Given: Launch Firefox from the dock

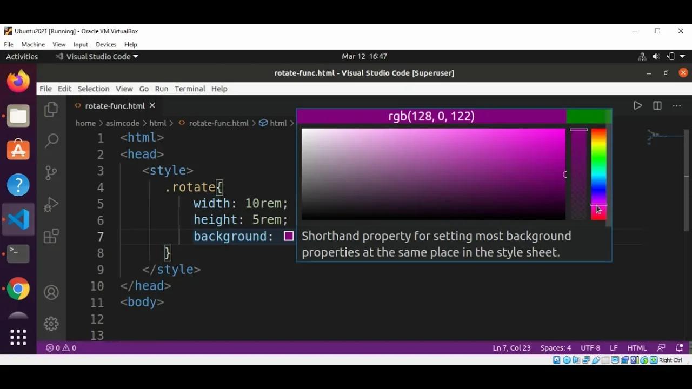Looking at the screenshot, I should (x=18, y=81).
